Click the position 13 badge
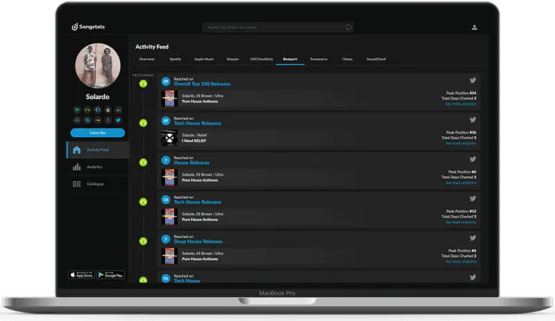 click(x=166, y=200)
